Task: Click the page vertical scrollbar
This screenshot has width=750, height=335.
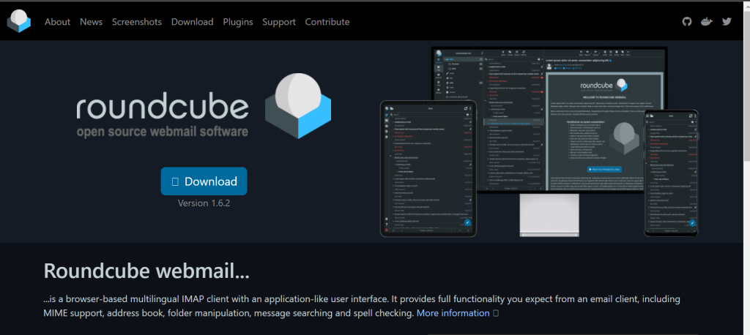Action: pos(745,167)
